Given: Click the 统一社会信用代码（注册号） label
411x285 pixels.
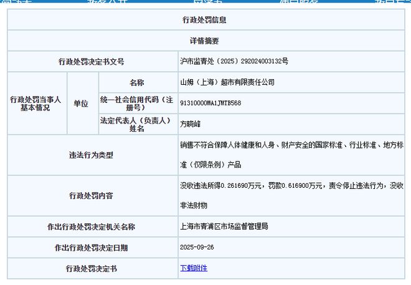Looking at the screenshot, I should (x=137, y=104).
